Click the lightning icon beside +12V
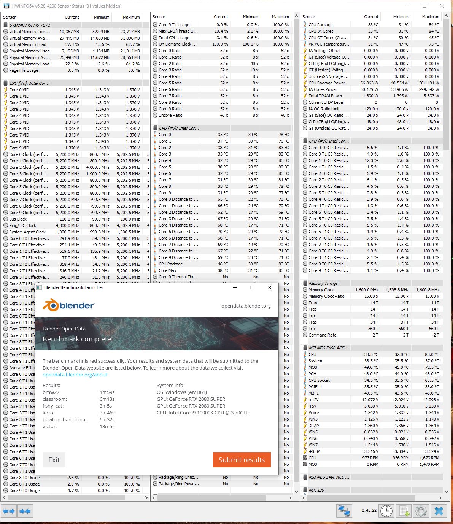 tap(305, 400)
